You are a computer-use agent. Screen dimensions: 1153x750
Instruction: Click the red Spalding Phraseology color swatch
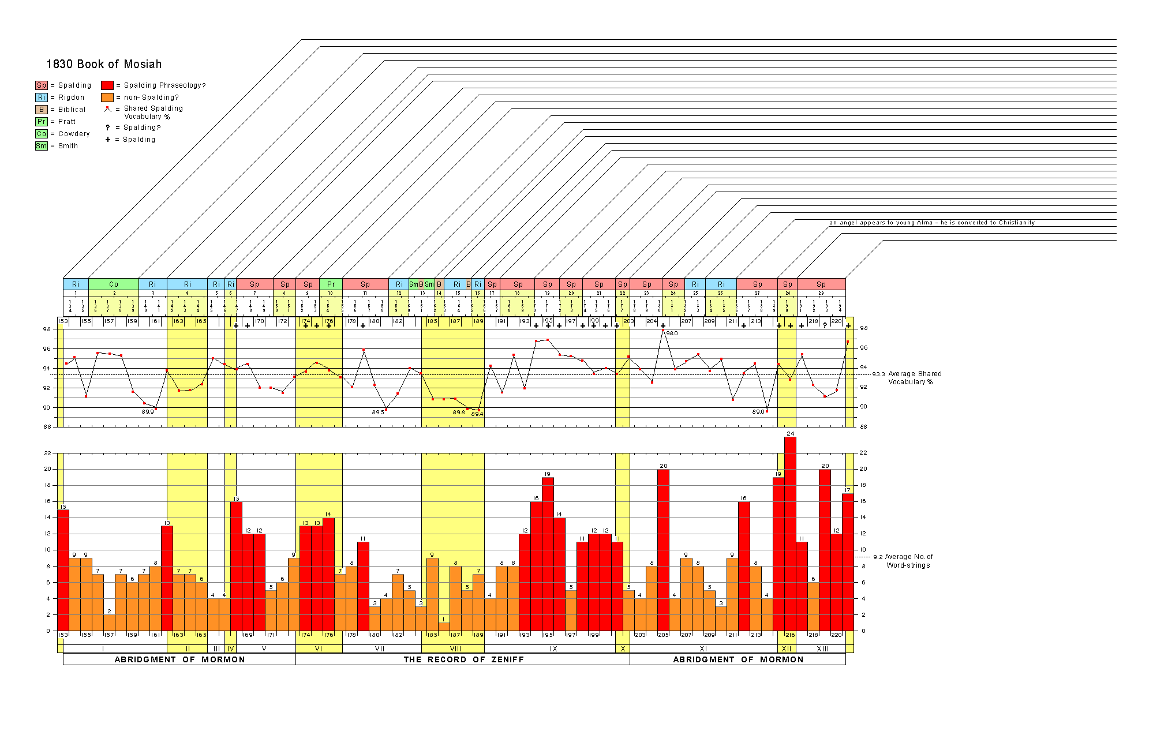click(x=107, y=85)
